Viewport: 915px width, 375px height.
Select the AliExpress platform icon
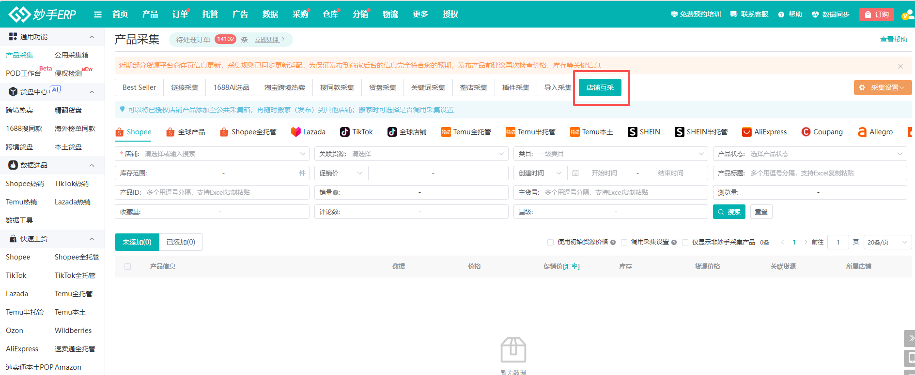[x=747, y=132]
